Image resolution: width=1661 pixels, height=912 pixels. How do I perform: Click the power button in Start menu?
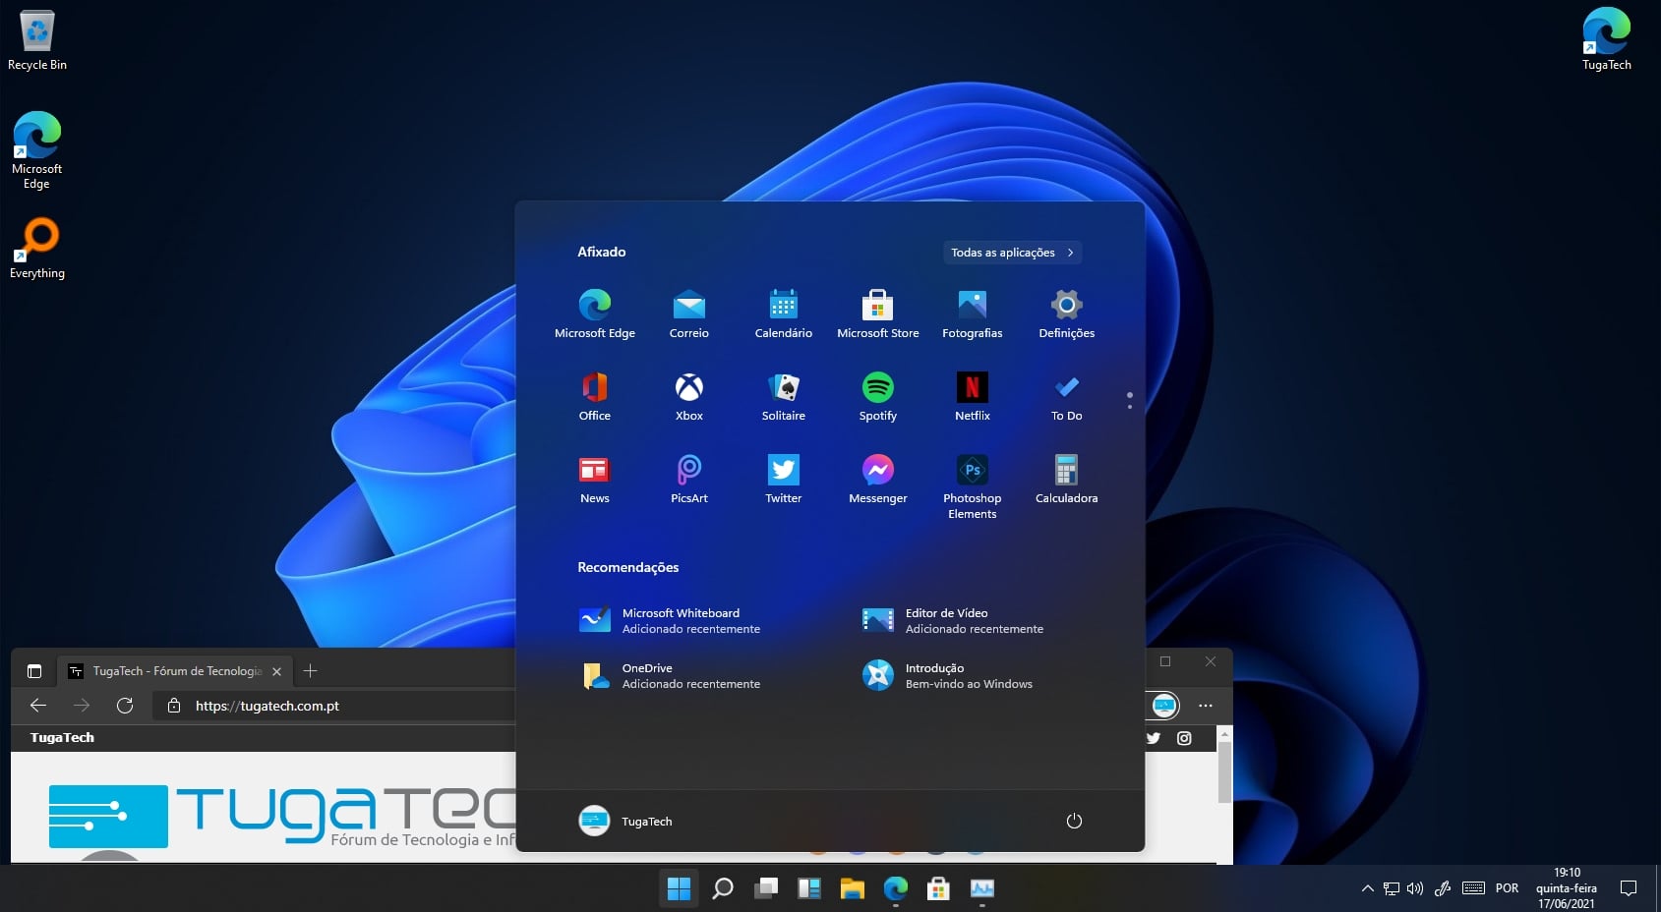coord(1074,821)
